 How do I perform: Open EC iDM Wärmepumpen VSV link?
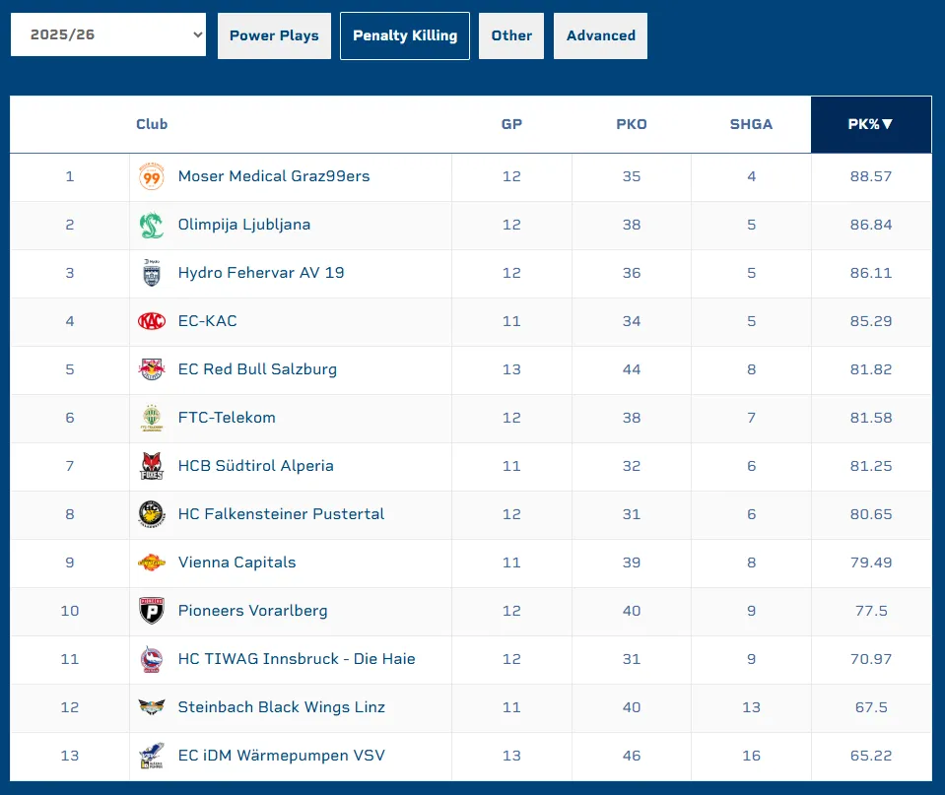click(x=281, y=757)
